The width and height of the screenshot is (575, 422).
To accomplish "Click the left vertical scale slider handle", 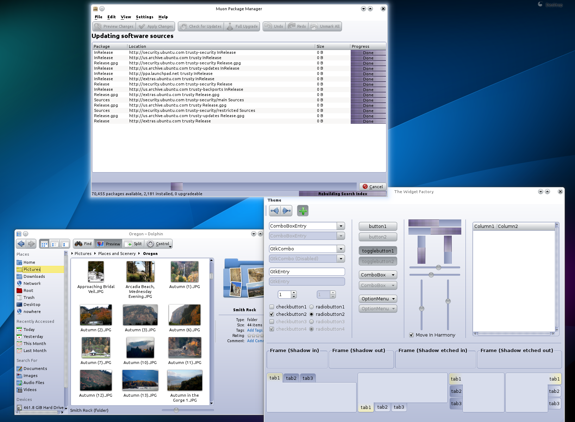I will [421, 308].
